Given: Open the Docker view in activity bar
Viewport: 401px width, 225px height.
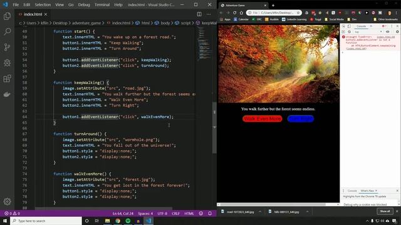Looking at the screenshot, I should click(x=7, y=94).
